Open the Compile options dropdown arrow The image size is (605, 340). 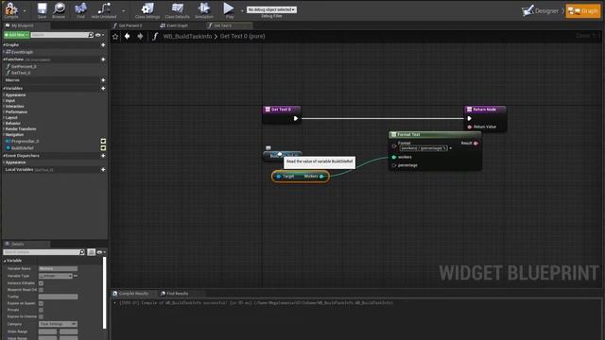point(25,10)
